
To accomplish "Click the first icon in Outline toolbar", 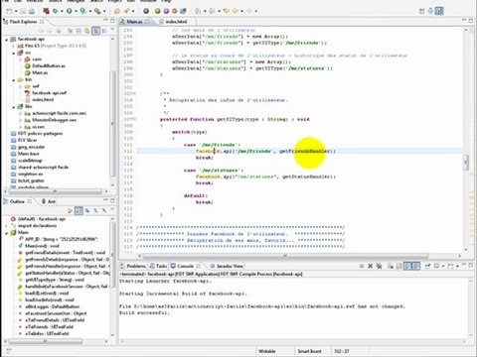I will [x=70, y=210].
